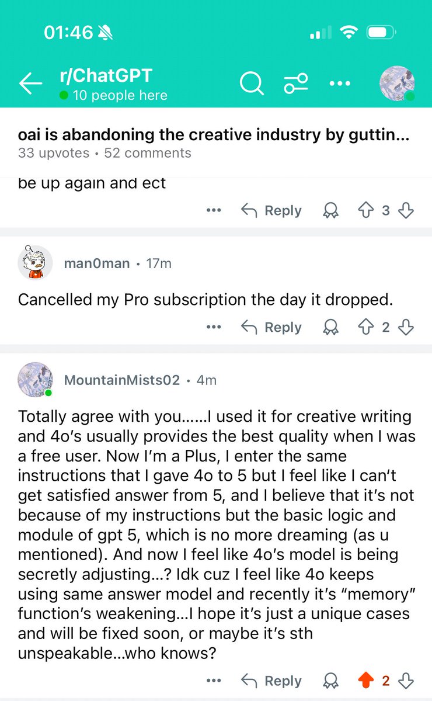The width and height of the screenshot is (432, 701).
Task: Reply to comment ending 'be up again and ect'
Action: (x=271, y=211)
